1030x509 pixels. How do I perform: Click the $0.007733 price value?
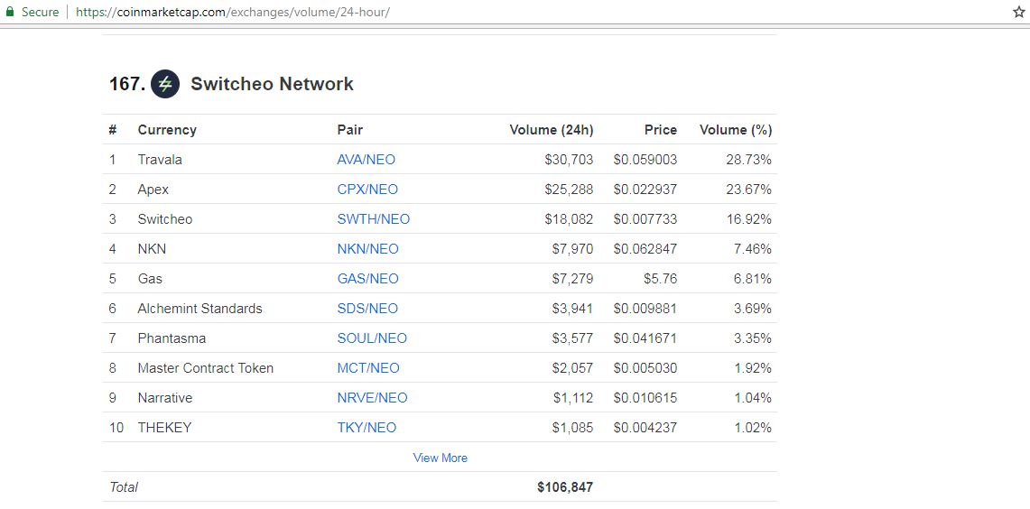click(x=645, y=218)
